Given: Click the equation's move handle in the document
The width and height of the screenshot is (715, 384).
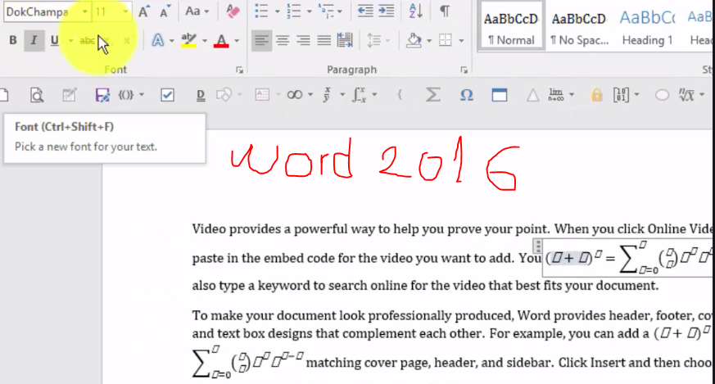Looking at the screenshot, I should (x=537, y=246).
